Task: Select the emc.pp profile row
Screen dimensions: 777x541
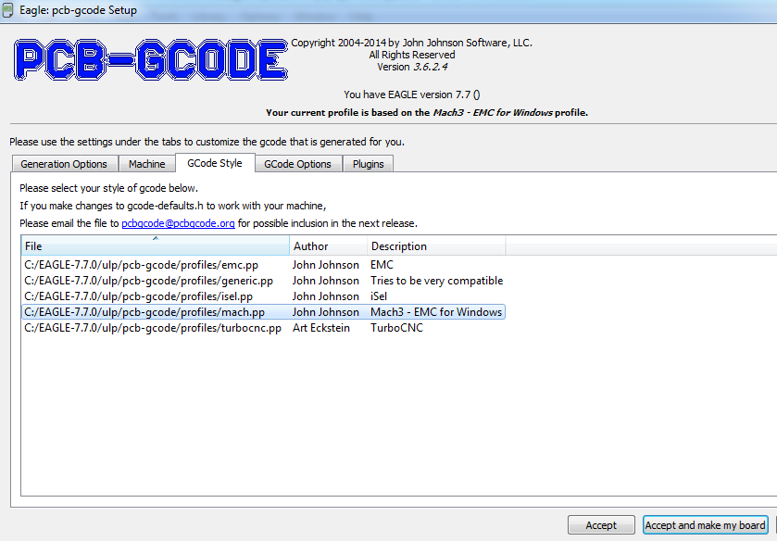Action: tap(263, 265)
